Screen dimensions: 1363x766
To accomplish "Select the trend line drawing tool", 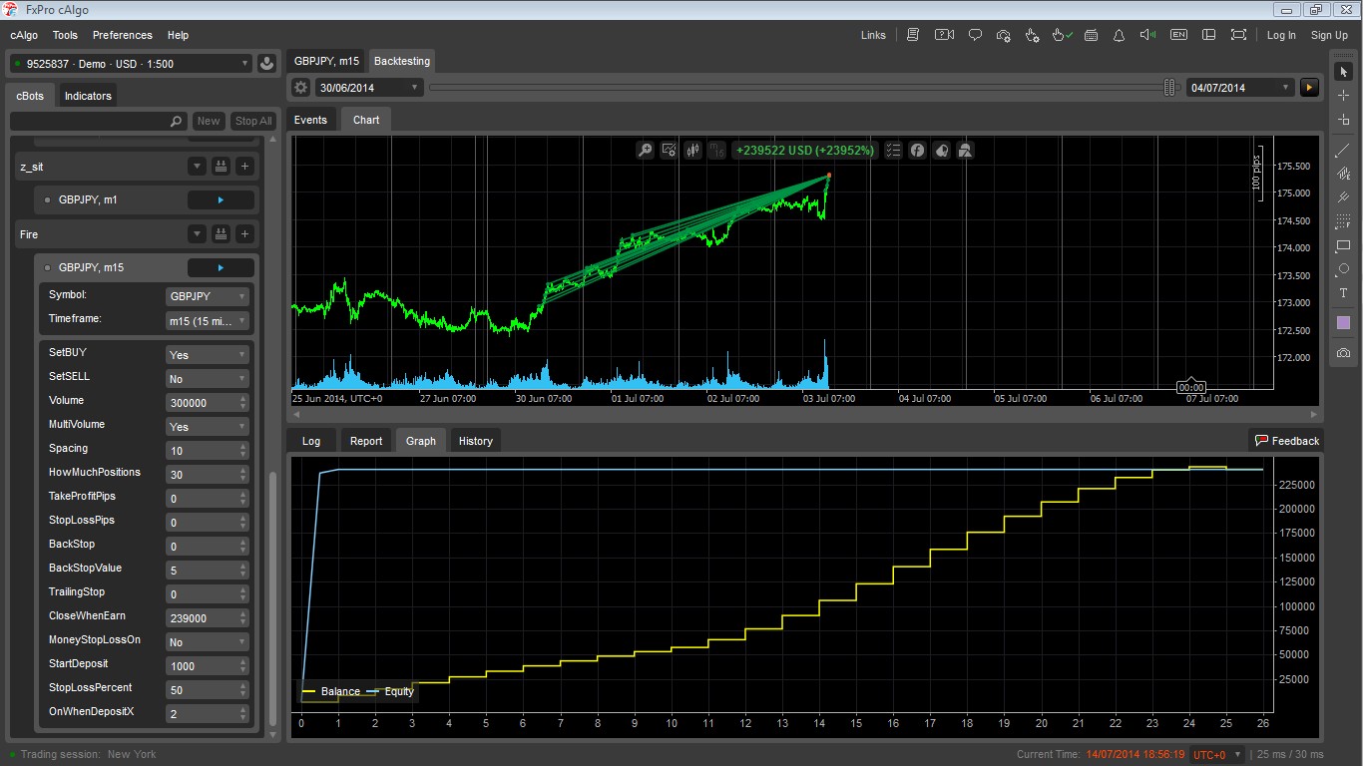I will 1343,151.
